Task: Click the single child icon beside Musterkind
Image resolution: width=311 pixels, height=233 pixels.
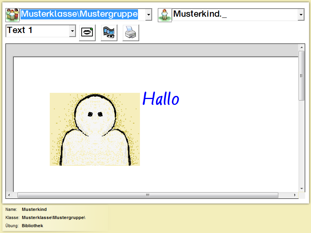Action: (165, 15)
